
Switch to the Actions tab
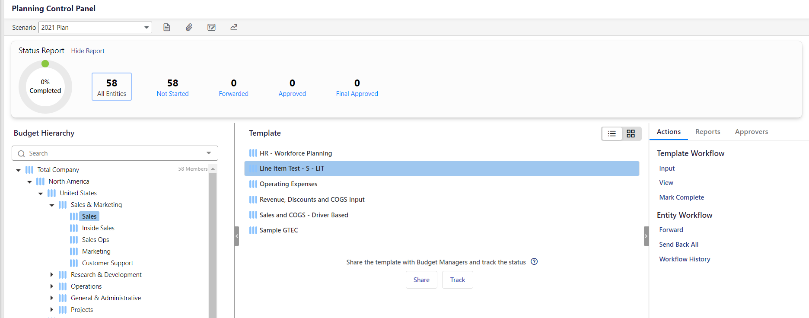coord(669,132)
